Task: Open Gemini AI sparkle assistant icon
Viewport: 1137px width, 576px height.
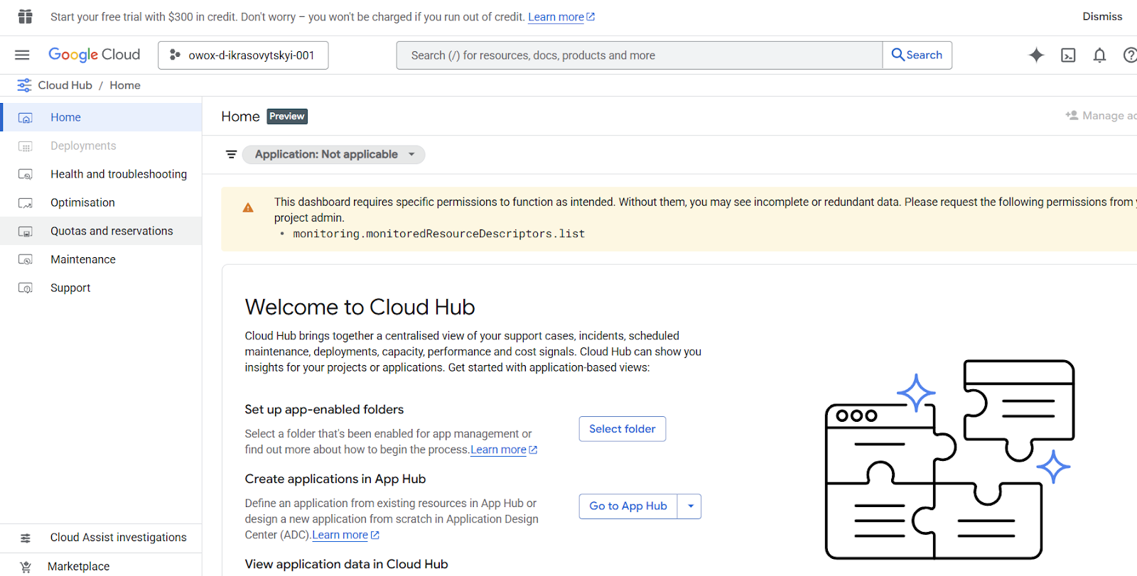Action: [x=1036, y=55]
